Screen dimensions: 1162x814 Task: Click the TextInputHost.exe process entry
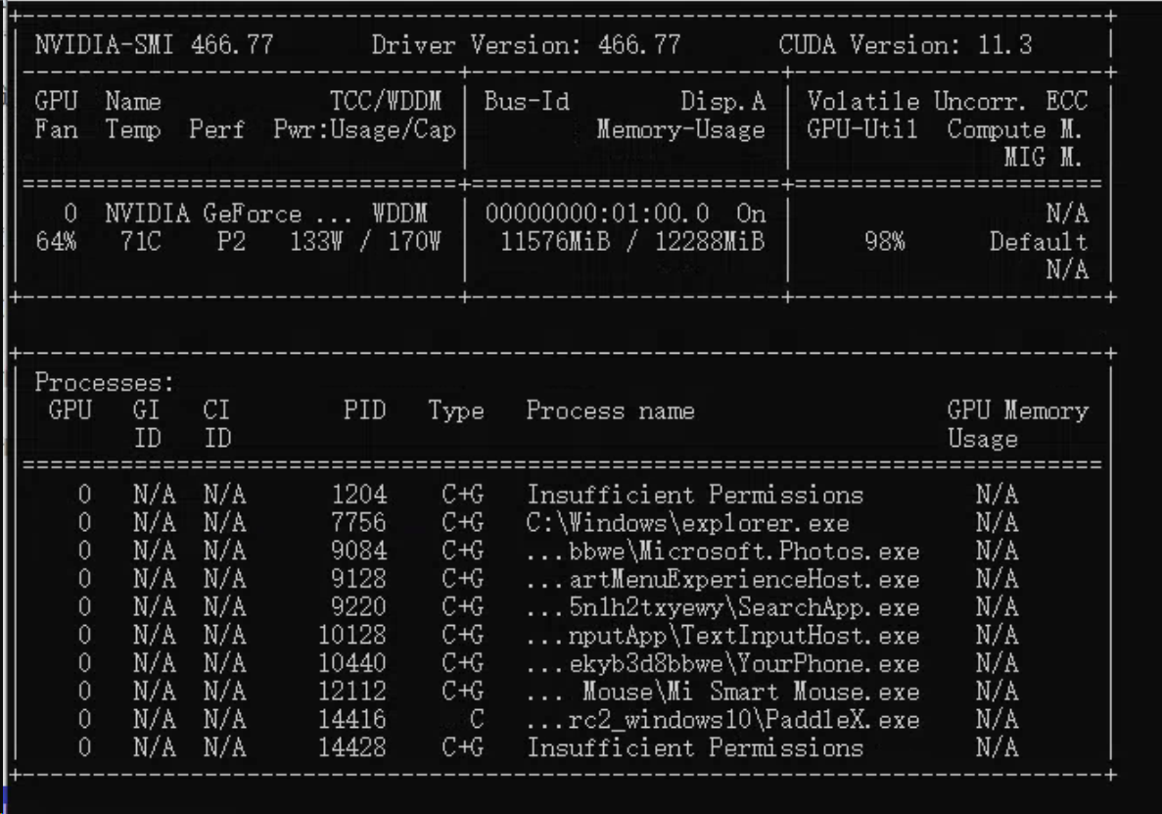722,636
